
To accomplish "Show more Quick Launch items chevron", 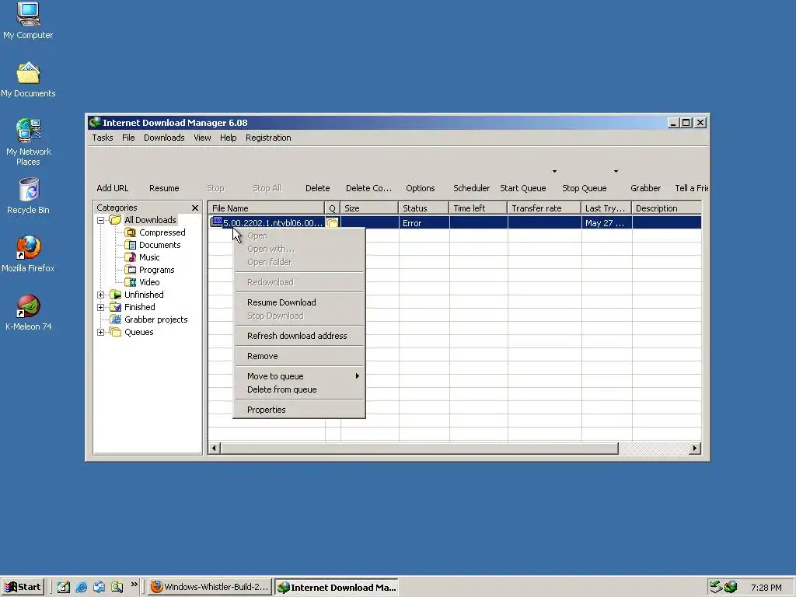I will click(134, 585).
